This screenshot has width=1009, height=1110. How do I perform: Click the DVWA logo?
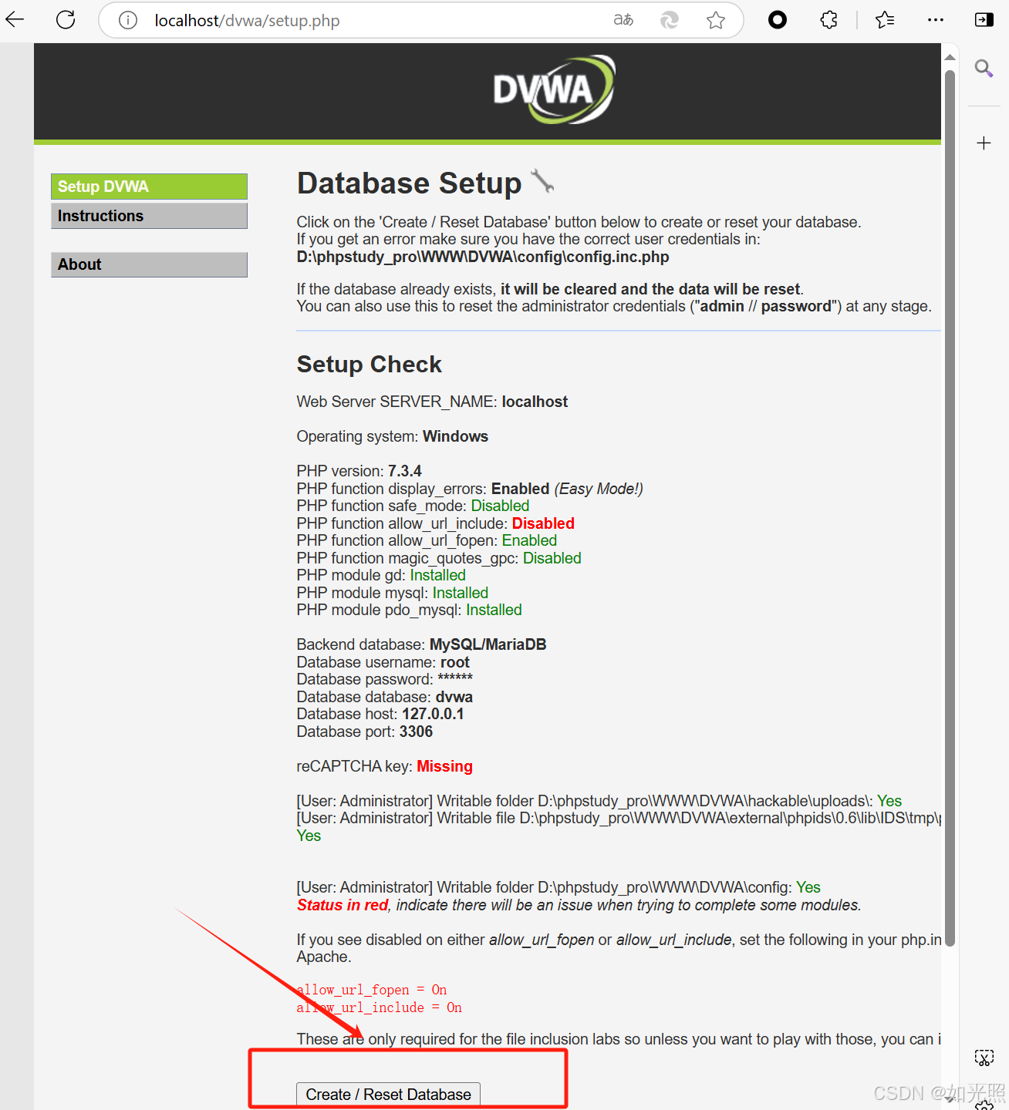(x=554, y=89)
